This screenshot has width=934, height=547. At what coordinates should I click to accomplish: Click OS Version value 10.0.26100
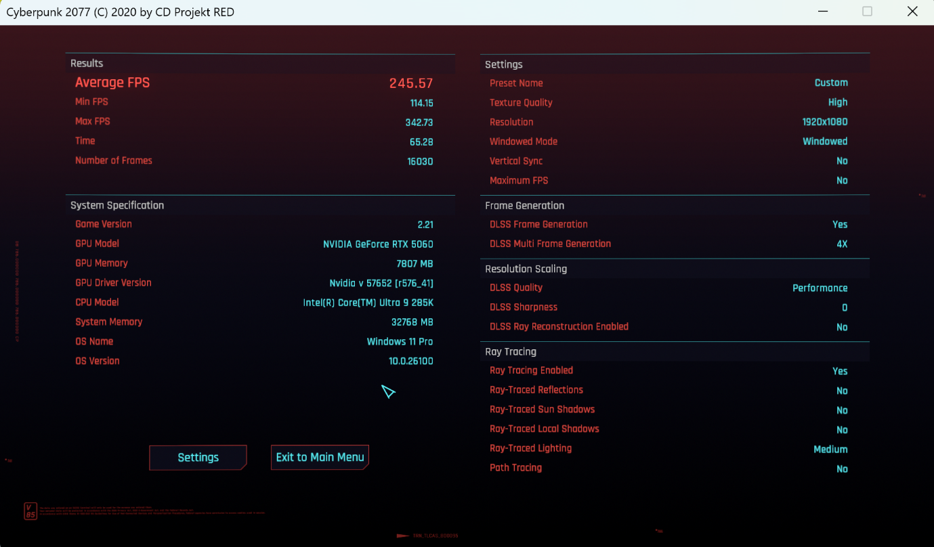pos(411,362)
